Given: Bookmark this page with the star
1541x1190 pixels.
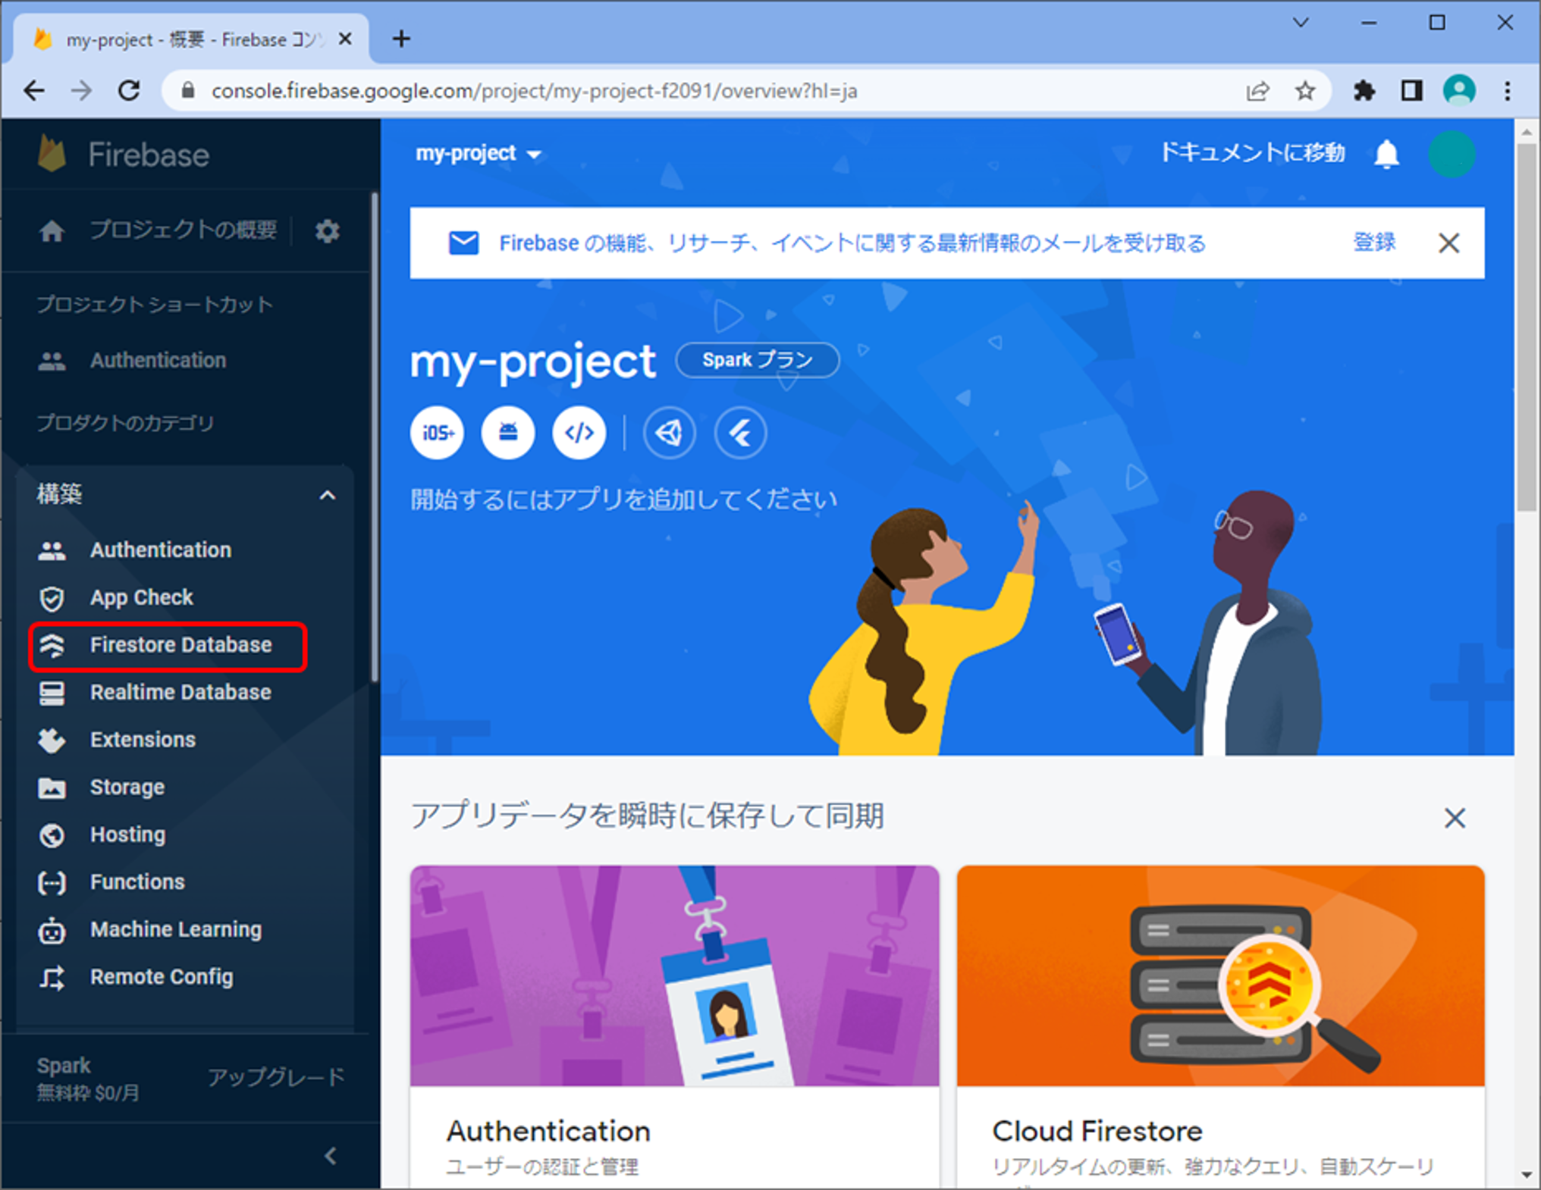Looking at the screenshot, I should pos(1305,92).
